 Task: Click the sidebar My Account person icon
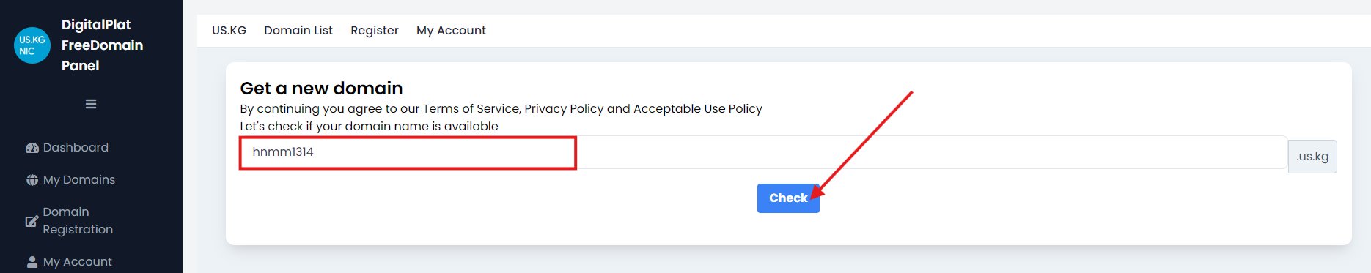32,262
